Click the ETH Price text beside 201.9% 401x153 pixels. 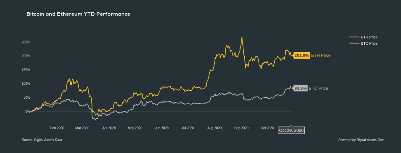[321, 55]
